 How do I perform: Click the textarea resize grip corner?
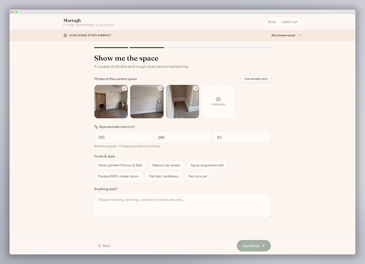pos(269,216)
